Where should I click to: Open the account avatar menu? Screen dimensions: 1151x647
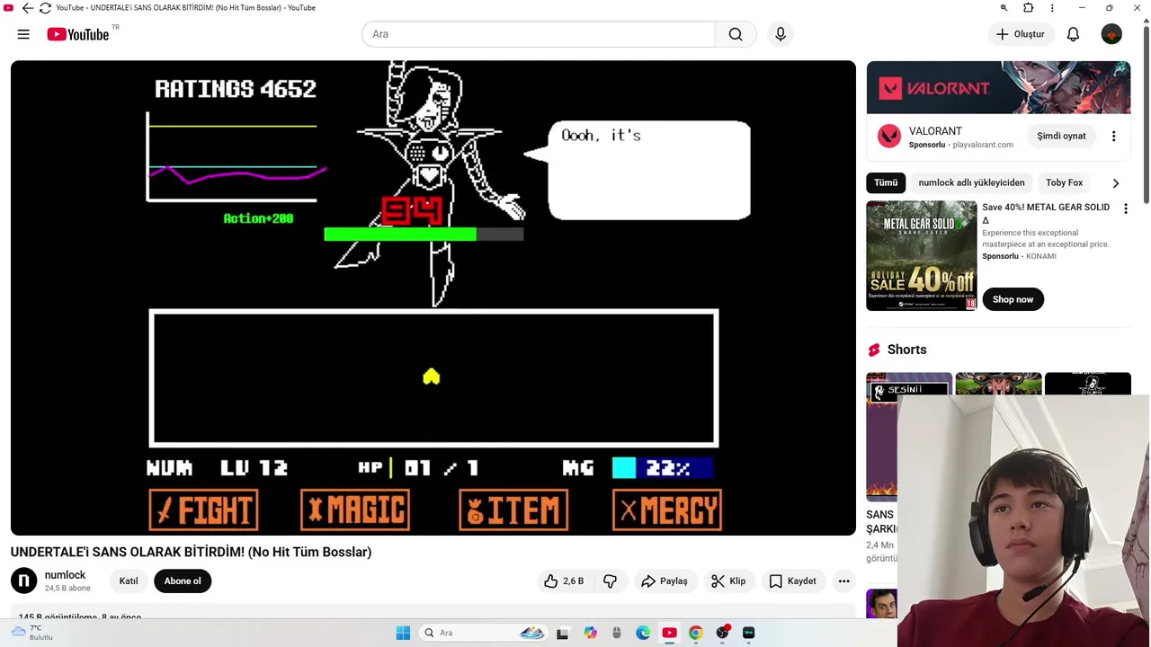point(1111,34)
